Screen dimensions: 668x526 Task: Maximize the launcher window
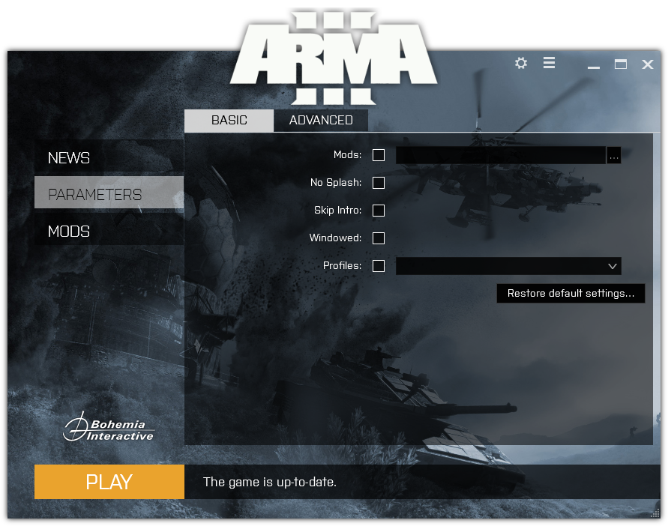tap(621, 64)
